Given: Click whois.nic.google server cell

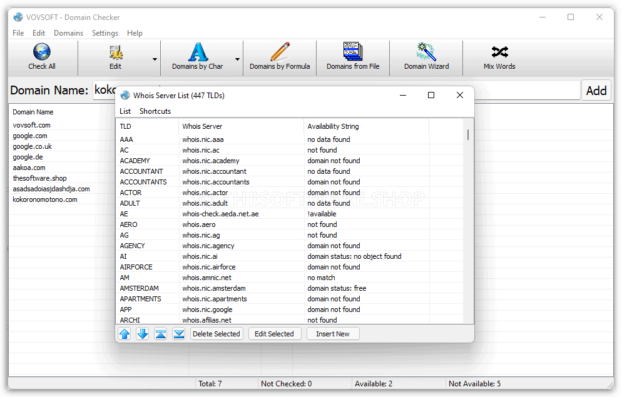Looking at the screenshot, I should coord(208,310).
